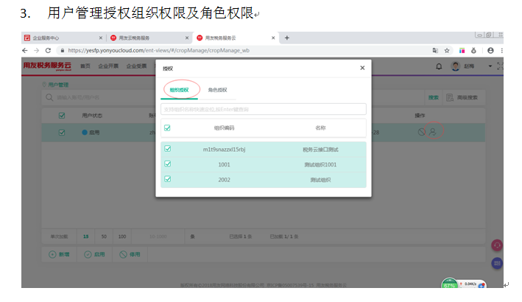Click the pink floating support icon
The height and width of the screenshot is (302, 522).
[x=497, y=245]
